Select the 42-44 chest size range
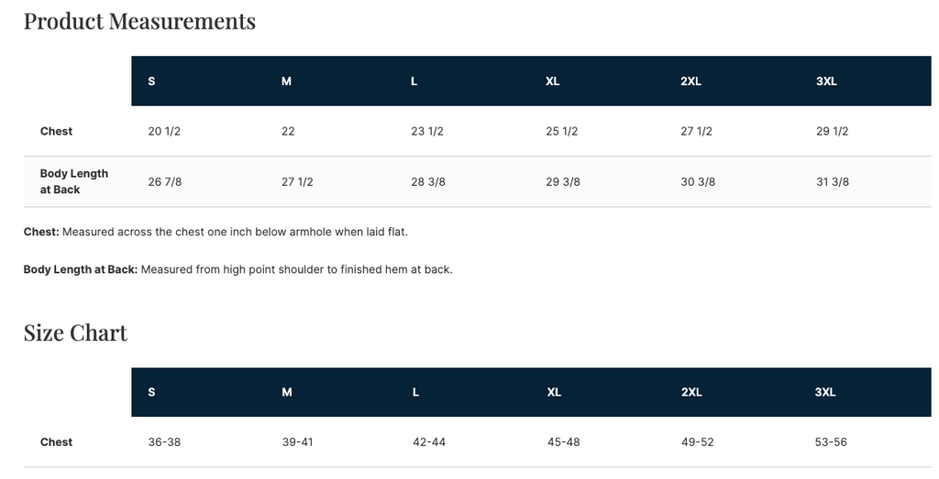This screenshot has height=479, width=939. (x=429, y=441)
